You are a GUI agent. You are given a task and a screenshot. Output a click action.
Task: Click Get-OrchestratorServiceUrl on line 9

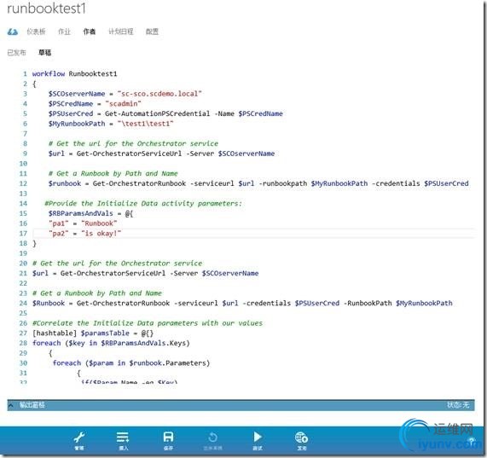(129, 154)
